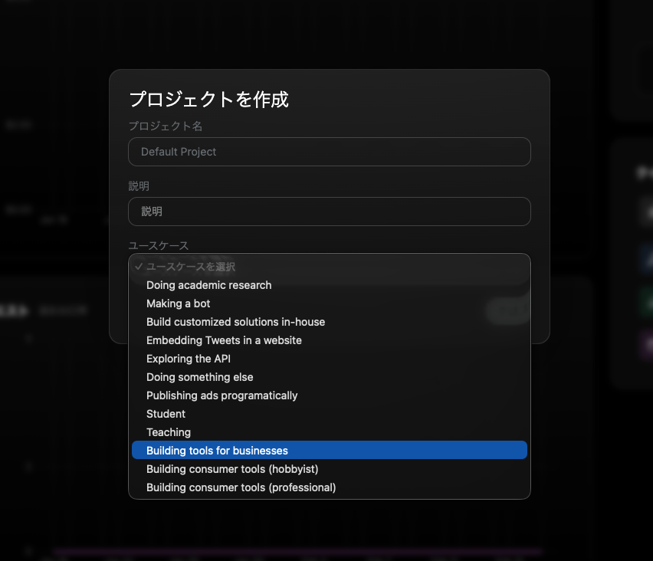This screenshot has width=653, height=561.
Task: Choose Student as the use case
Action: [166, 414]
